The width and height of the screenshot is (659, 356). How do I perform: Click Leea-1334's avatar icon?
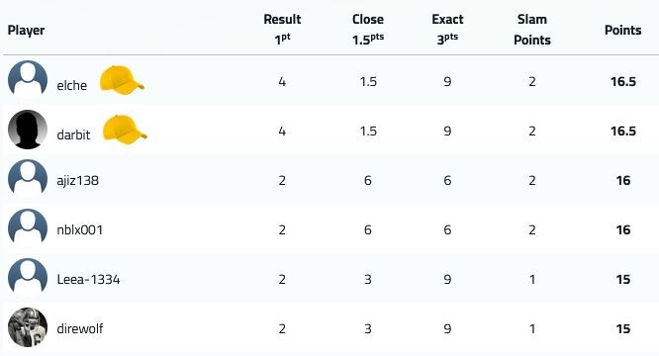(x=28, y=278)
